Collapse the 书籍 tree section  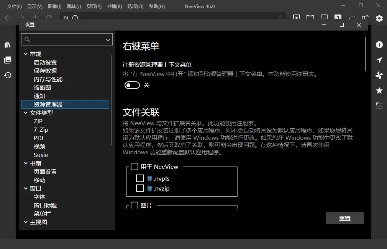[26, 163]
